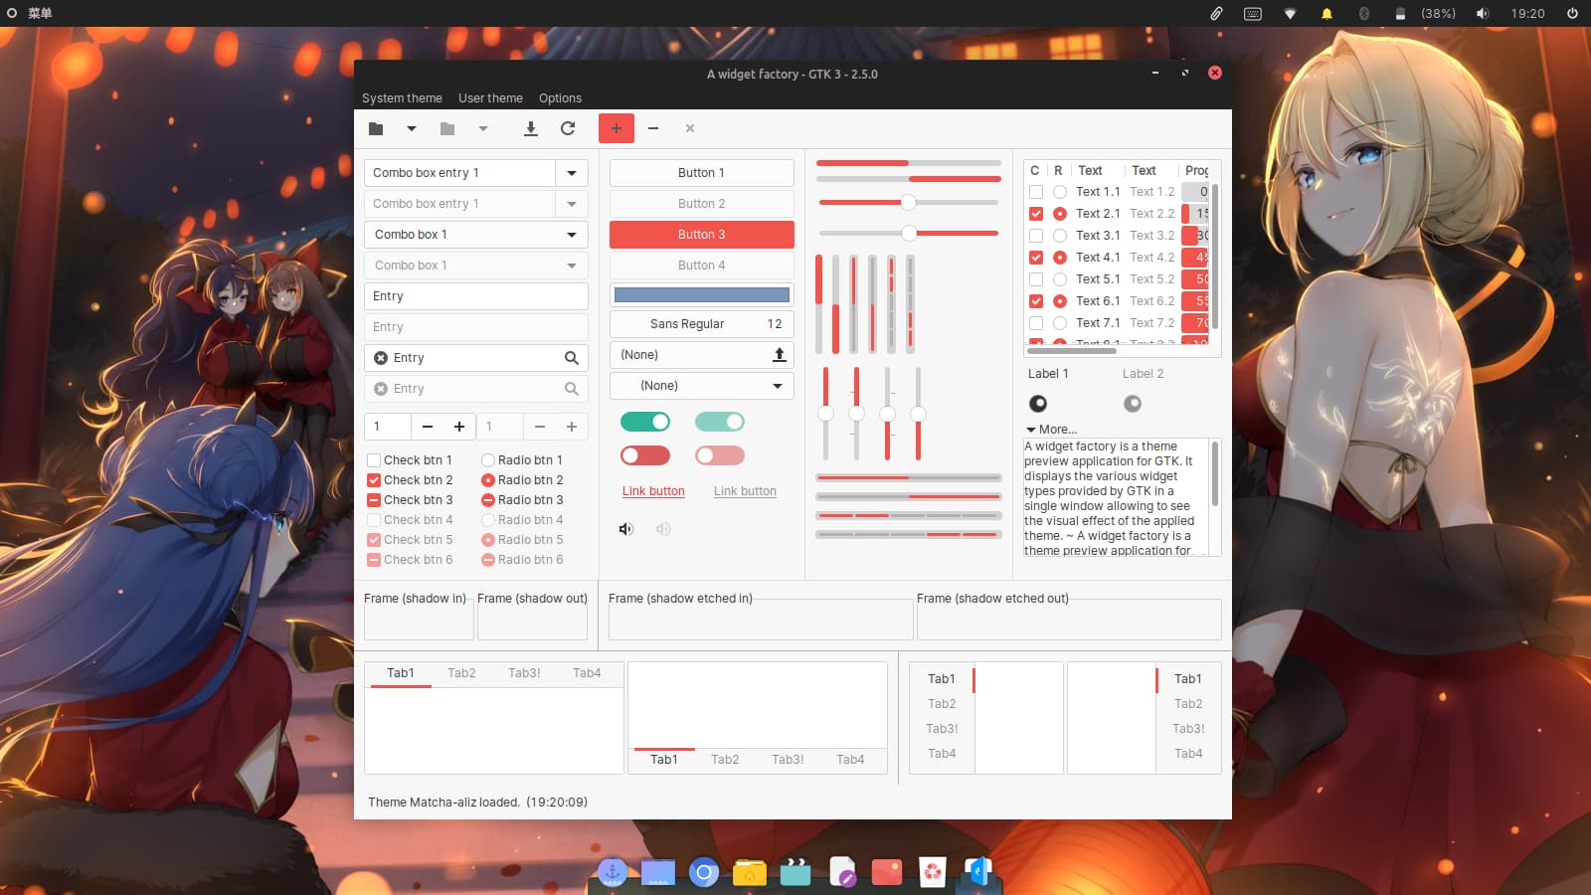Click the upload icon in file chooser

click(780, 355)
